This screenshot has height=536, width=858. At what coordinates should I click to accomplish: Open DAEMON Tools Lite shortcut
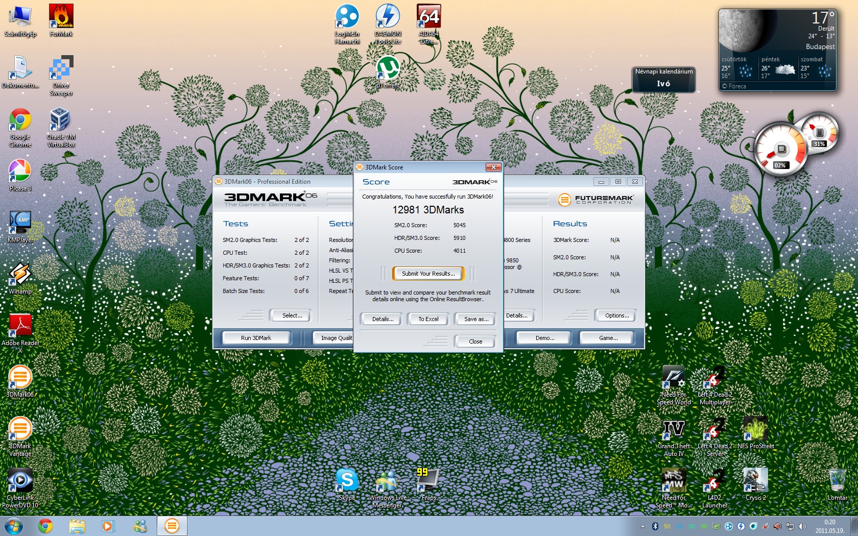click(388, 24)
